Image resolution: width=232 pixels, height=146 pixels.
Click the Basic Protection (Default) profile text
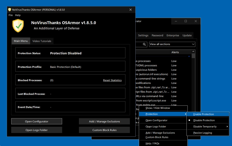65,67
